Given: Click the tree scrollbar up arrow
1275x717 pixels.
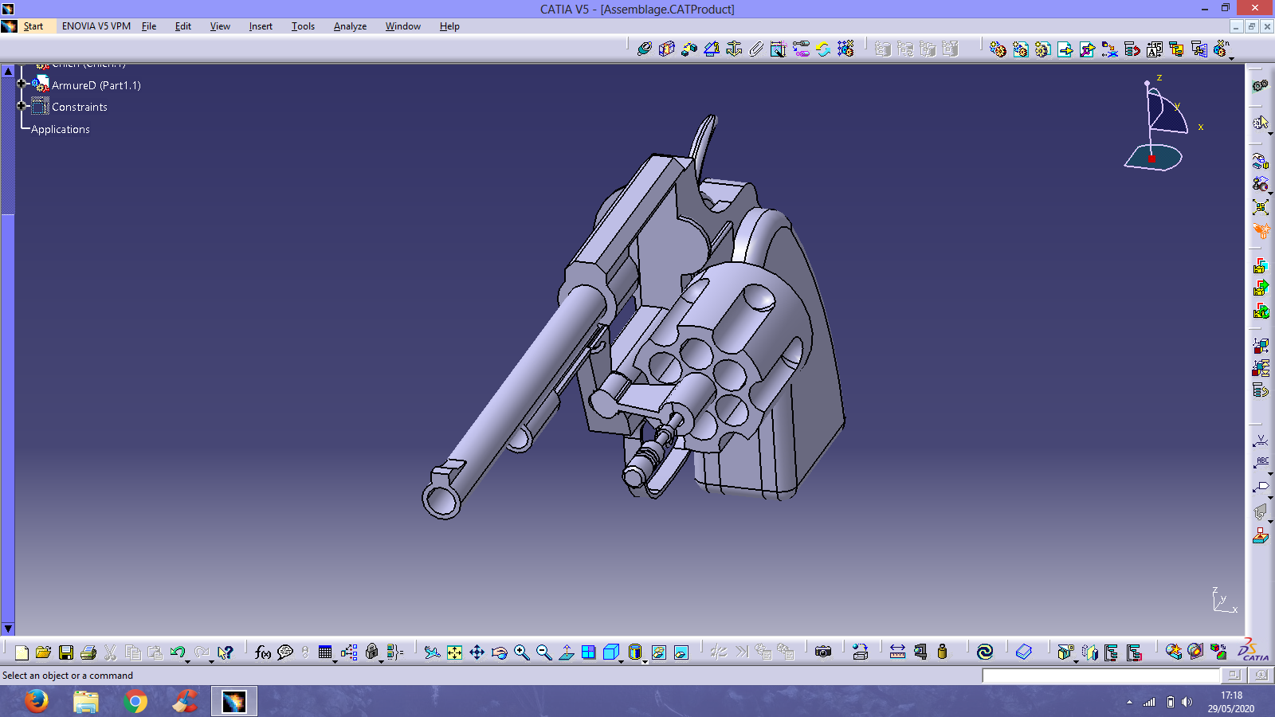Looking at the screenshot, I should pyautogui.click(x=8, y=71).
